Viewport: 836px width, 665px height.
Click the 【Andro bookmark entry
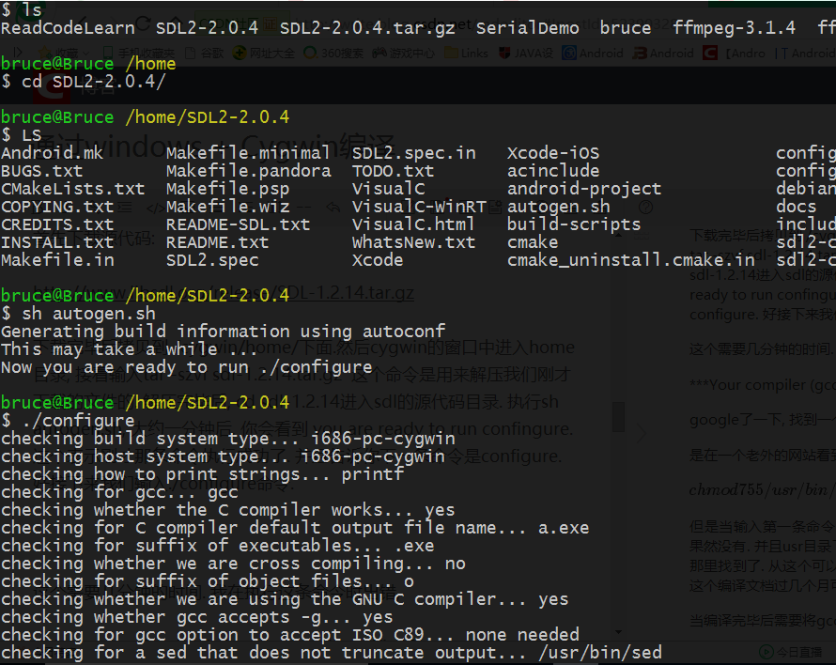(745, 53)
